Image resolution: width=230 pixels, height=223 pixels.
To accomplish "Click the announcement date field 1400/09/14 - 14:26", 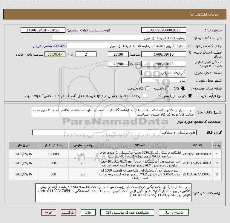I will 43,30.
